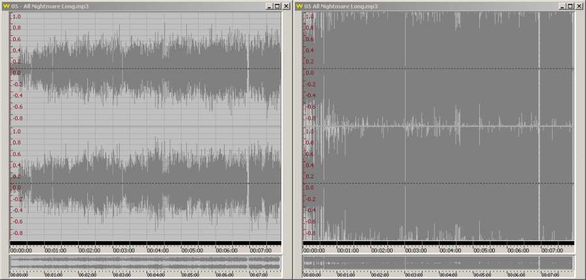Close the right clipped waveform window
This screenshot has height=280, width=586.
click(579, 6)
